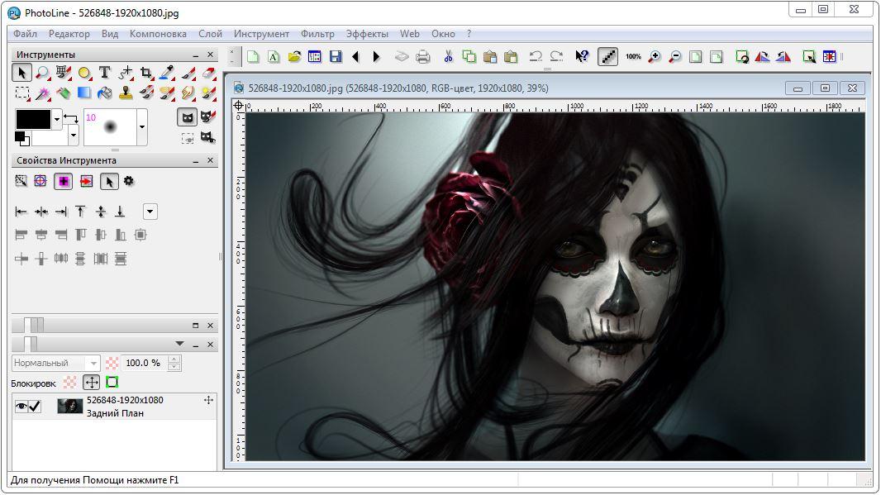The image size is (881, 495).
Task: Click the Copy icon in the toolbar
Action: [469, 56]
